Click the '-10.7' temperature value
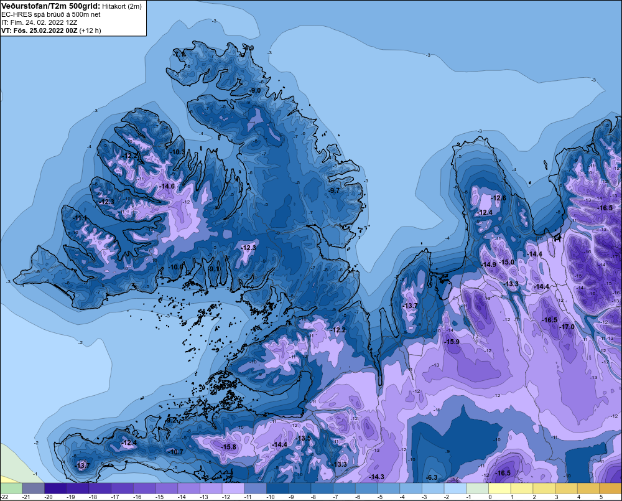622x501 pixels. [175, 452]
